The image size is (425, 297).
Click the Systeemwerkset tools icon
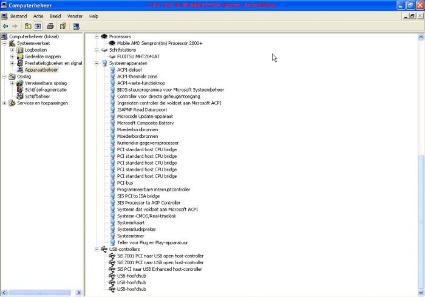click(12, 43)
